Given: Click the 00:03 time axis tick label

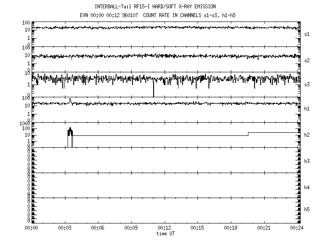Looking at the screenshot, I should tap(65, 228).
